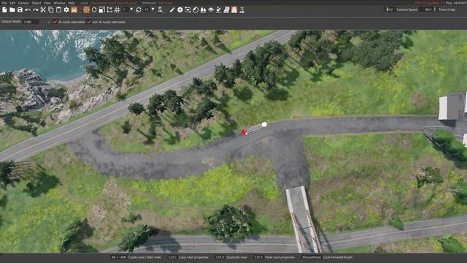Select the layered terrain editor icon
The width and height of the screenshot is (467, 263).
(211, 9)
